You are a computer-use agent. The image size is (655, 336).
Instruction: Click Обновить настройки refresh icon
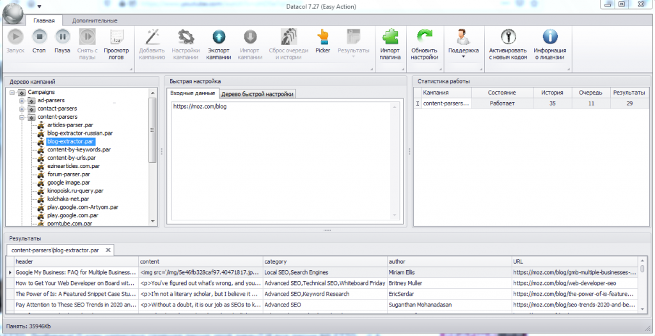pos(424,38)
